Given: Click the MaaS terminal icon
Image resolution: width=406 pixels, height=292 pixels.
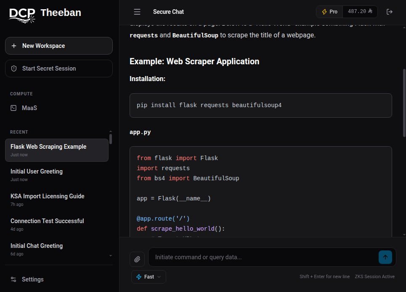Looking at the screenshot, I should pyautogui.click(x=13, y=108).
